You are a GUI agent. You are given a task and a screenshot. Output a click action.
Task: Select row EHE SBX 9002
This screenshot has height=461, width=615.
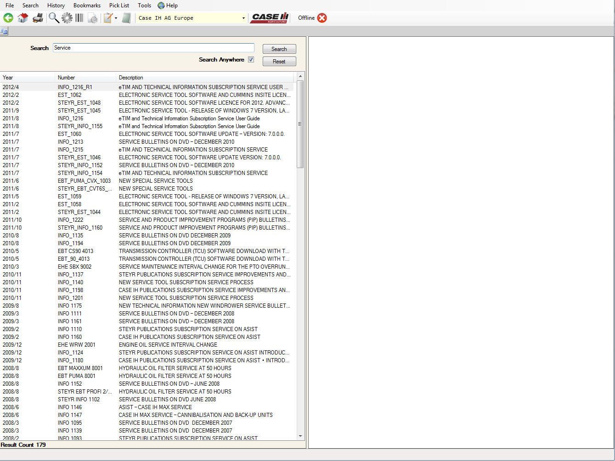(147, 267)
